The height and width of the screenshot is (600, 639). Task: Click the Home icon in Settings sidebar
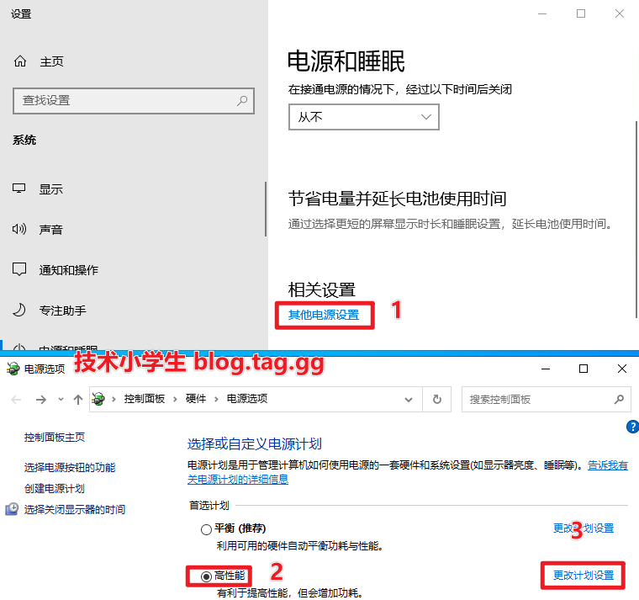pyautogui.click(x=19, y=61)
